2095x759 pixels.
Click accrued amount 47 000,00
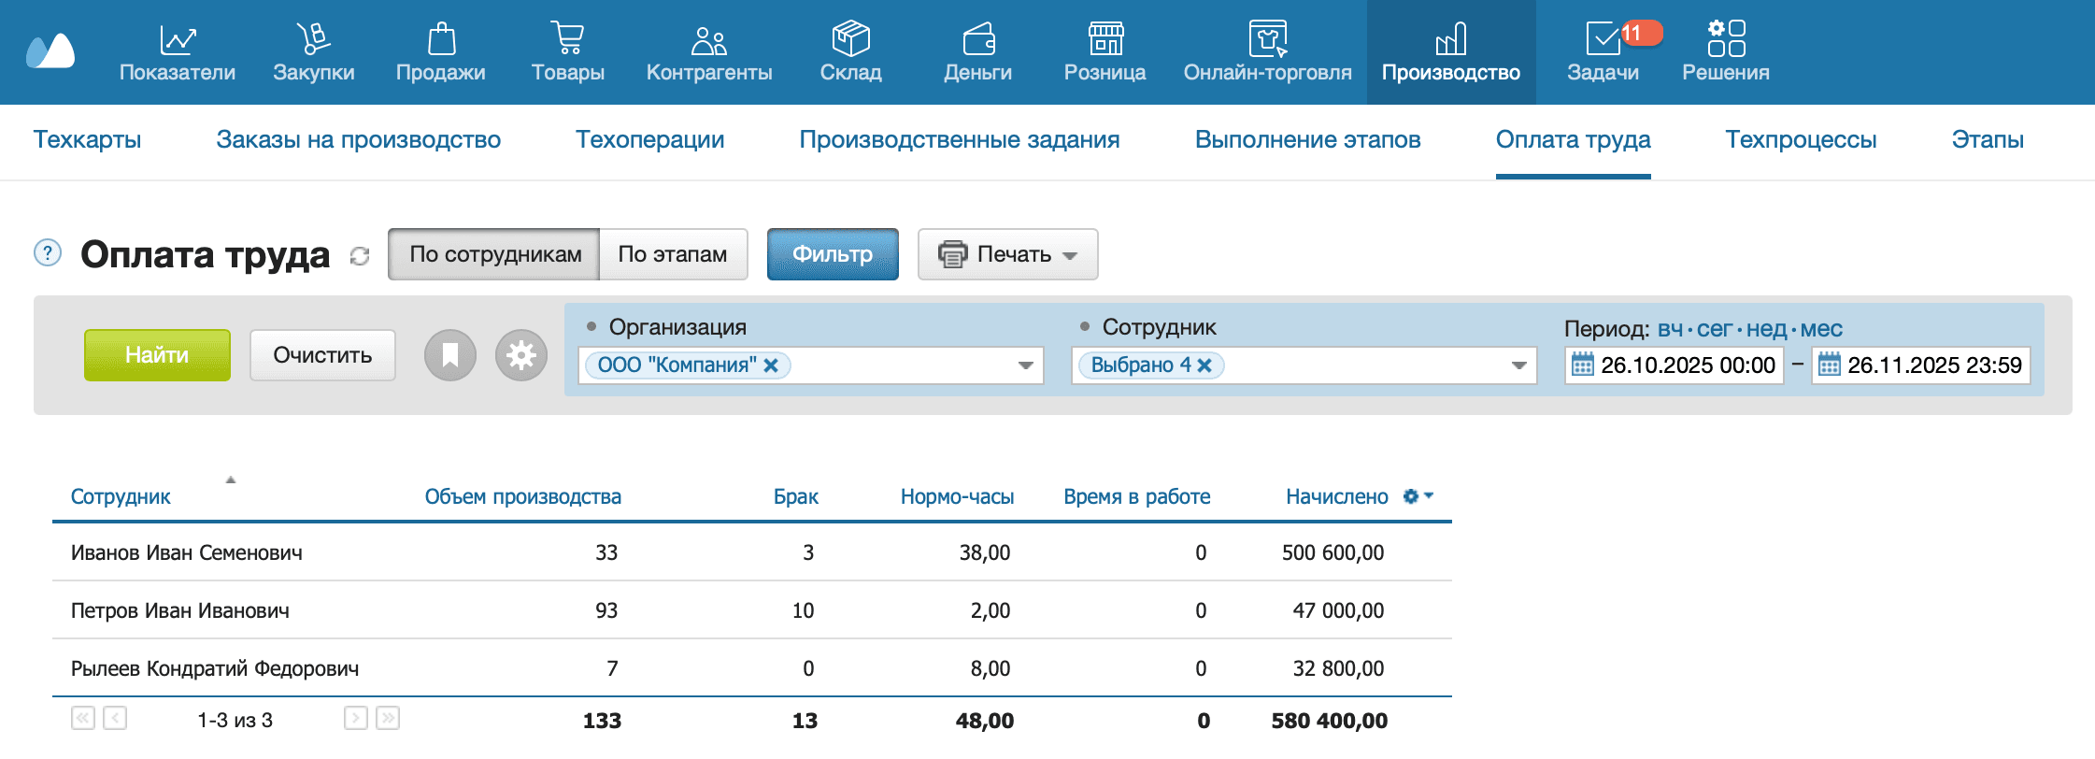pyautogui.click(x=1339, y=610)
